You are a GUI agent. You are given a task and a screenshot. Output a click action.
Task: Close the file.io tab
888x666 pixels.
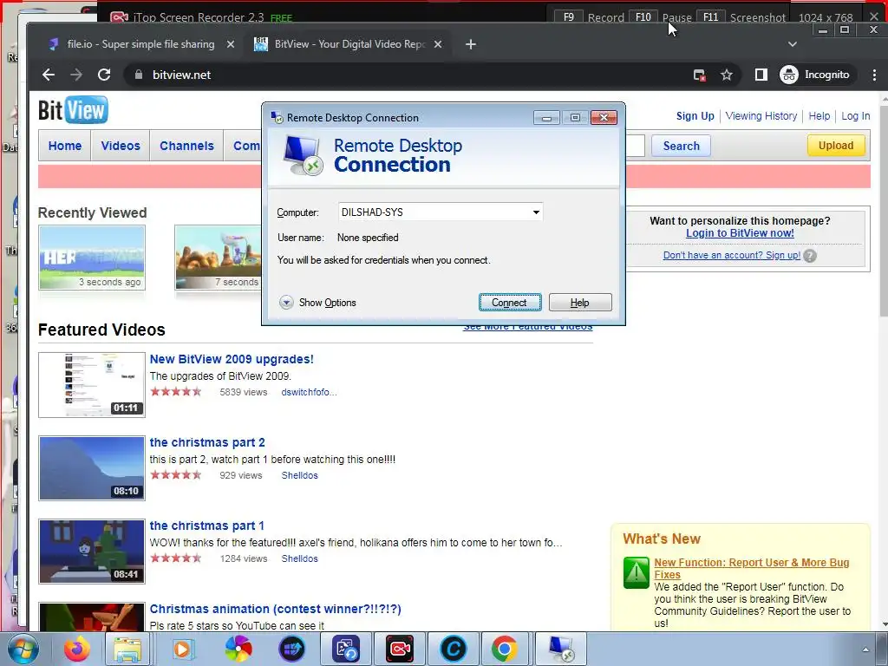[231, 44]
